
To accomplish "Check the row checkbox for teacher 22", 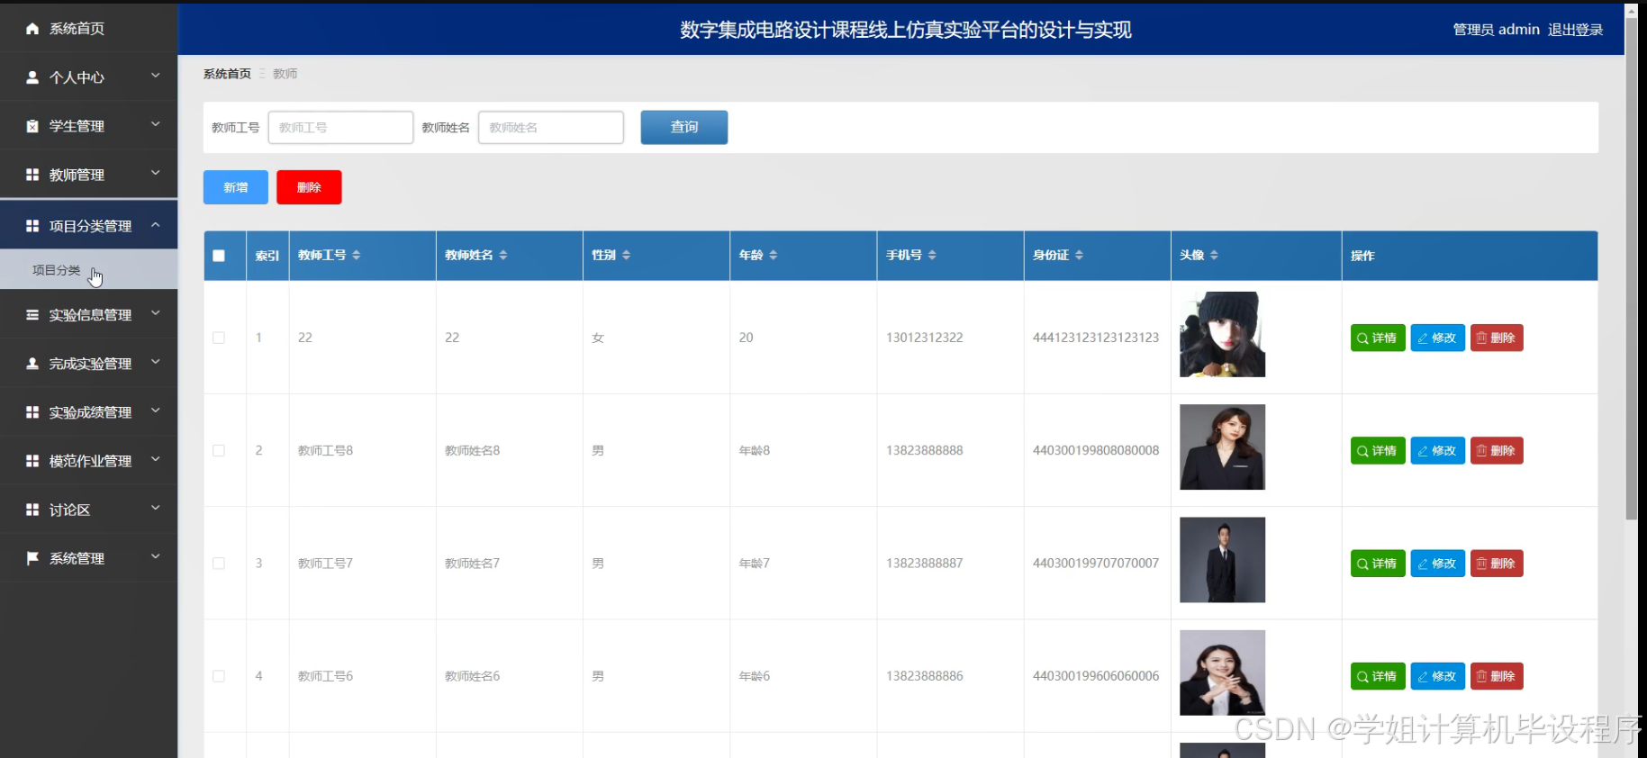I will coord(219,338).
